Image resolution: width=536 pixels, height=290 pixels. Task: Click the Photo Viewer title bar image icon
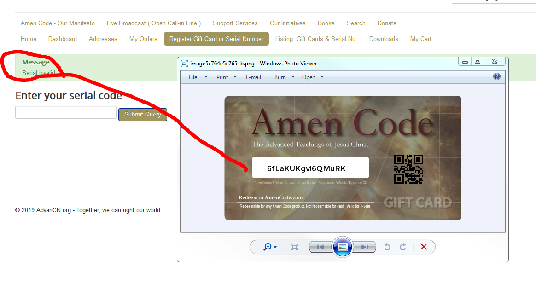[x=184, y=64]
